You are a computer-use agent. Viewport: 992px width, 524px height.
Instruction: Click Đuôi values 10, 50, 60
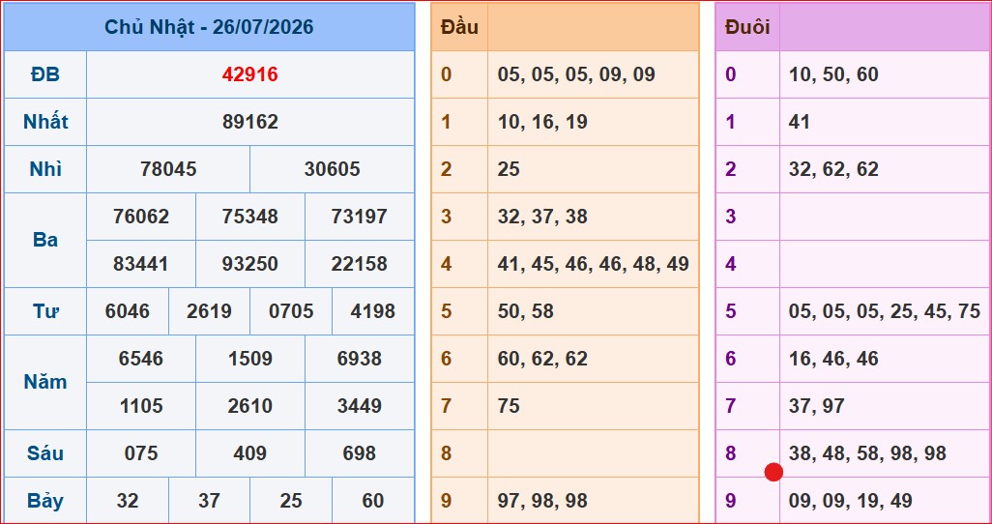pos(833,74)
